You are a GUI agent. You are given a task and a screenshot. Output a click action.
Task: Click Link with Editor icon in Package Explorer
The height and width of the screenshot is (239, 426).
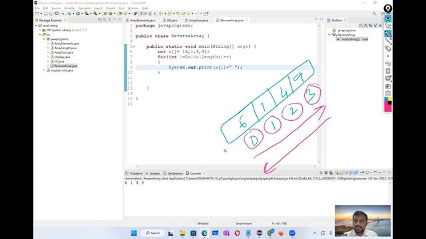105,20
